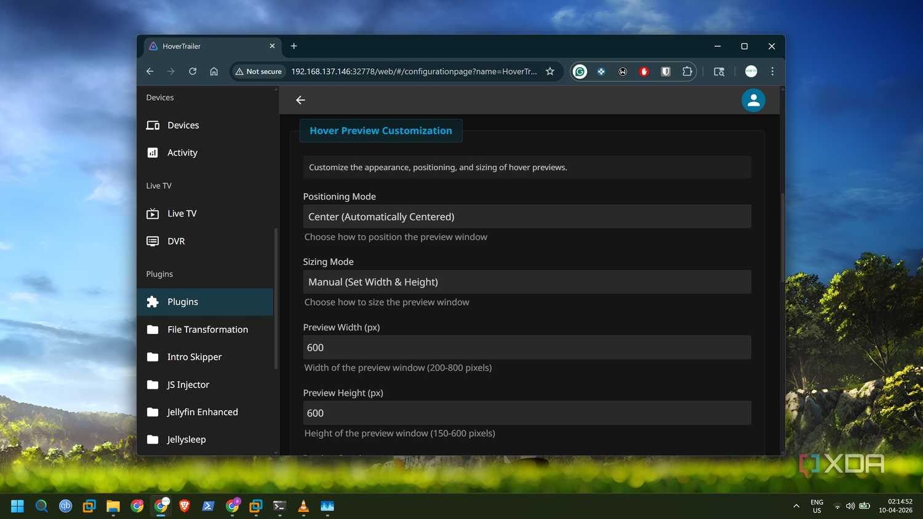Open the Intro Skipper plugin page
Viewport: 923px width, 519px height.
[x=205, y=357]
